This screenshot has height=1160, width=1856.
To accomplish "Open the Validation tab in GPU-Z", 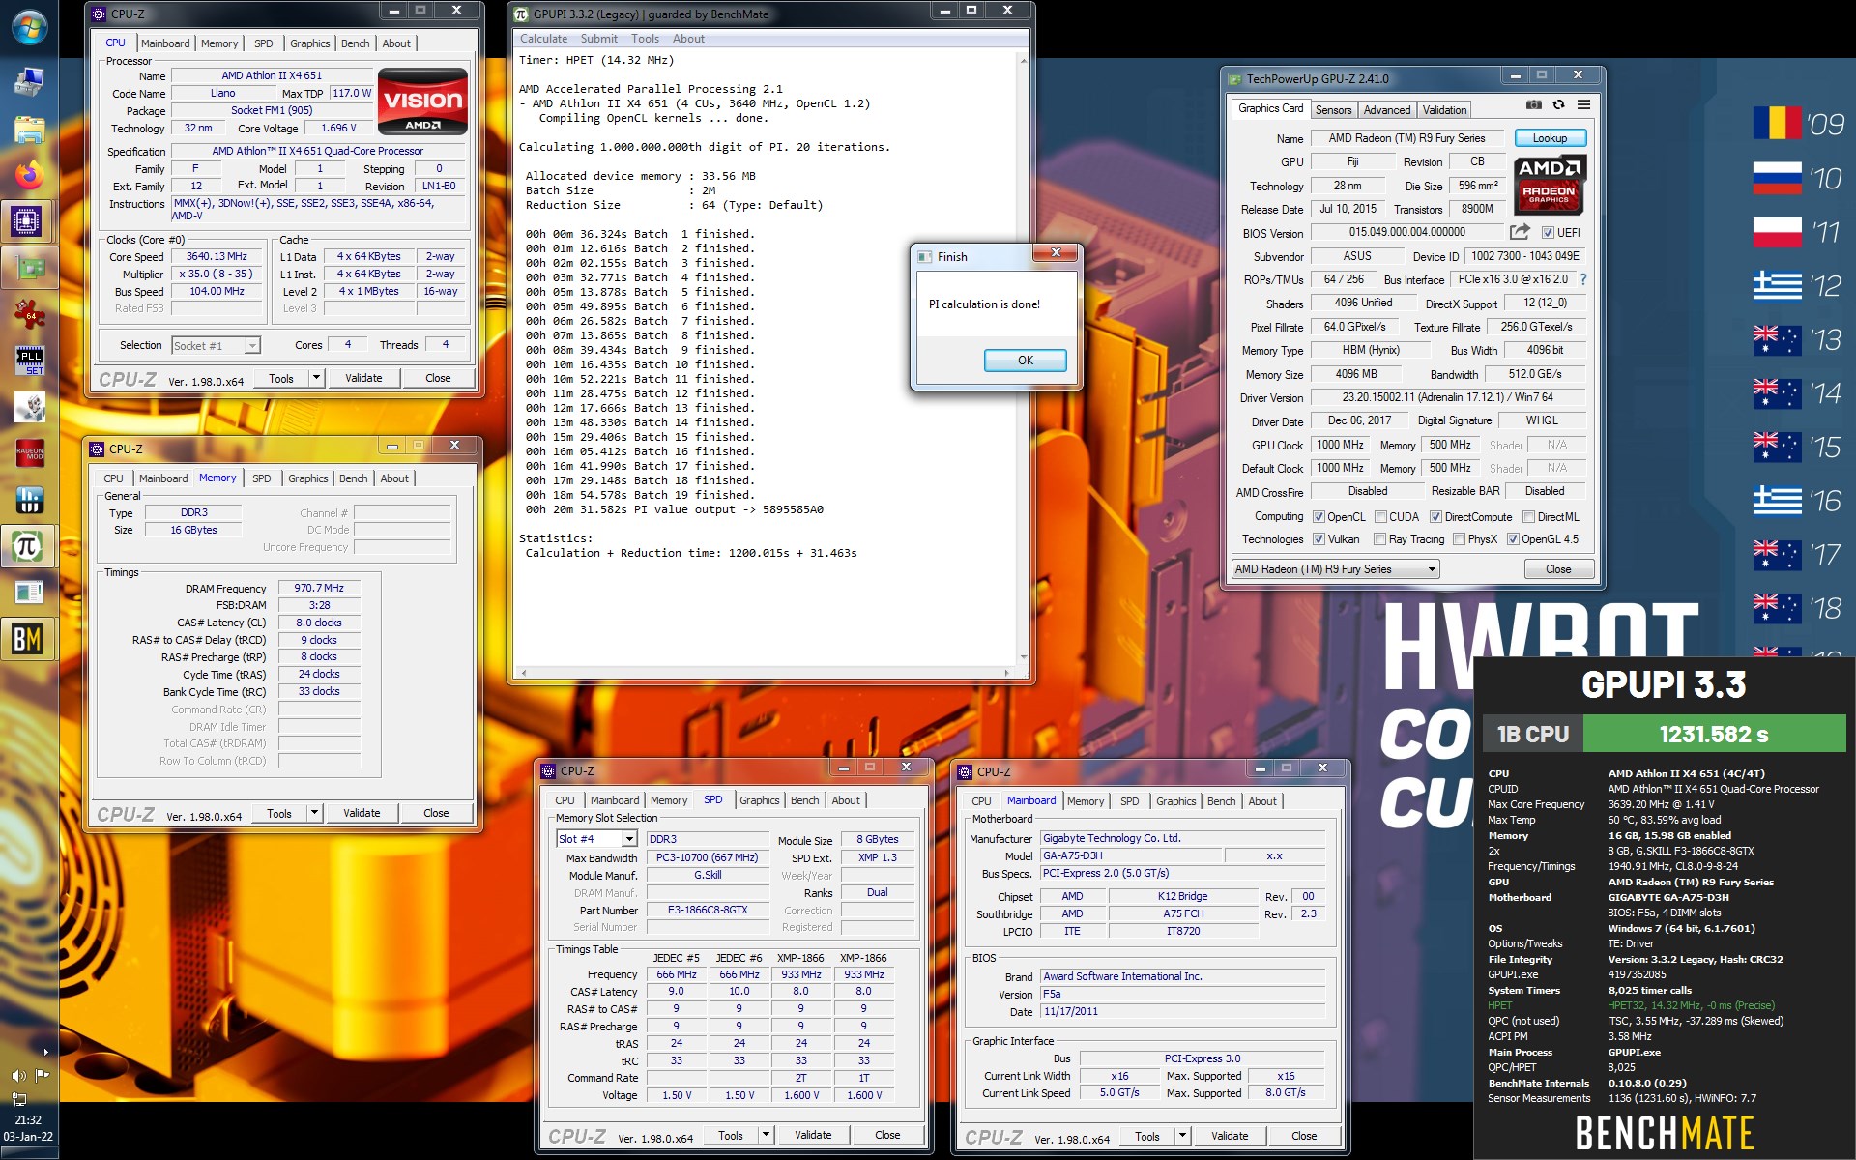I will pos(1444,110).
